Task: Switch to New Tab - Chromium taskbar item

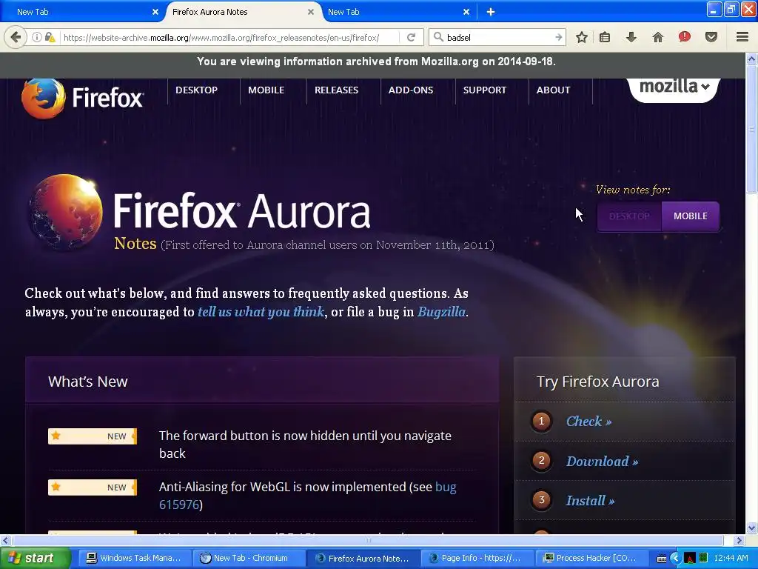Action: 248,558
